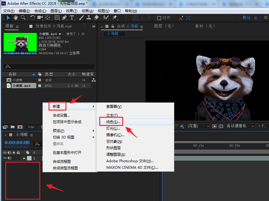Toggle the region of interest button in viewer
Screen dimensions: 269x201
click(x=214, y=126)
